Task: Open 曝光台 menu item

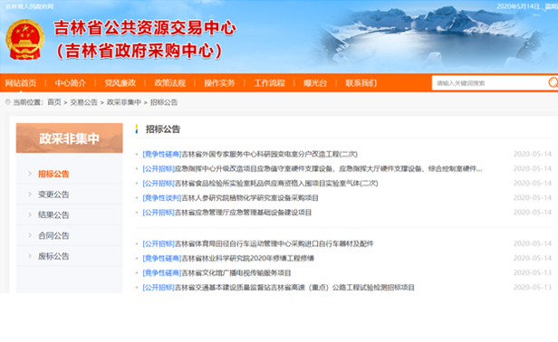Action: click(x=315, y=83)
